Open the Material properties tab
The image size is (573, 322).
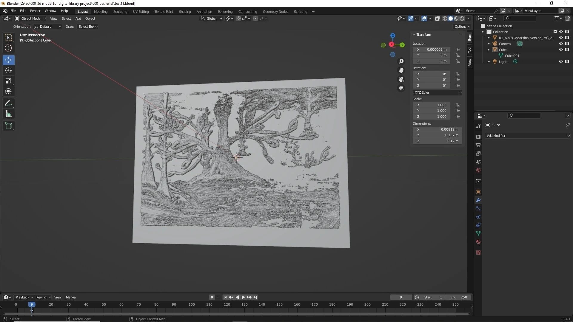click(x=478, y=242)
